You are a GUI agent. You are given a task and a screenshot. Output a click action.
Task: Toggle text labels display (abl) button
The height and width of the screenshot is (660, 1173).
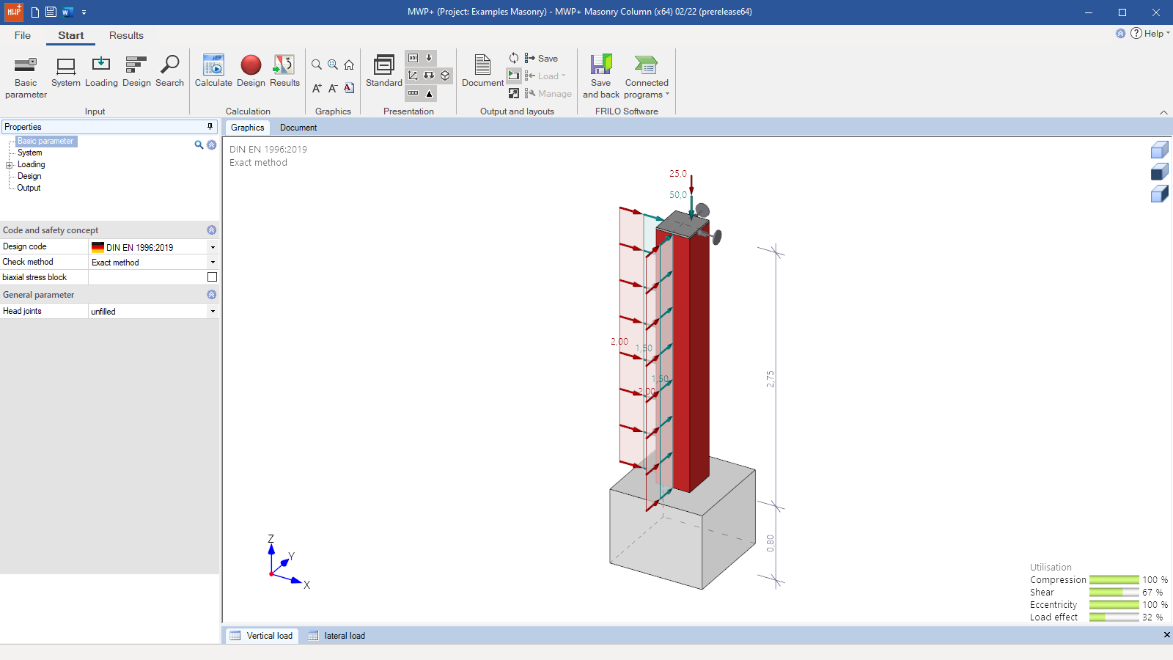(413, 58)
